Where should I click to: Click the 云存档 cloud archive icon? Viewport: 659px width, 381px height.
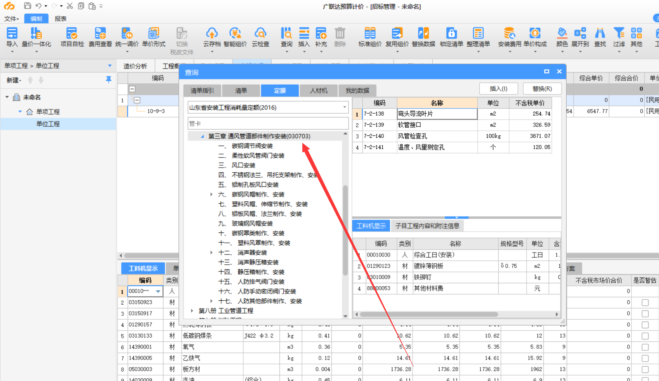pyautogui.click(x=212, y=33)
